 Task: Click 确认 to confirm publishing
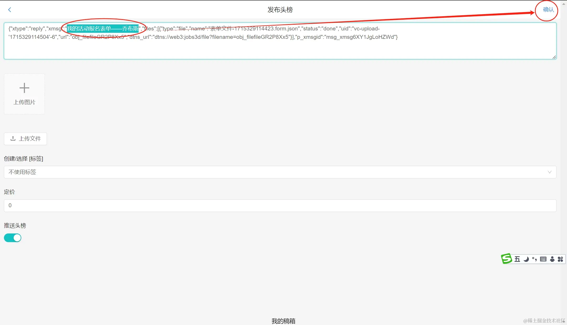point(548,10)
